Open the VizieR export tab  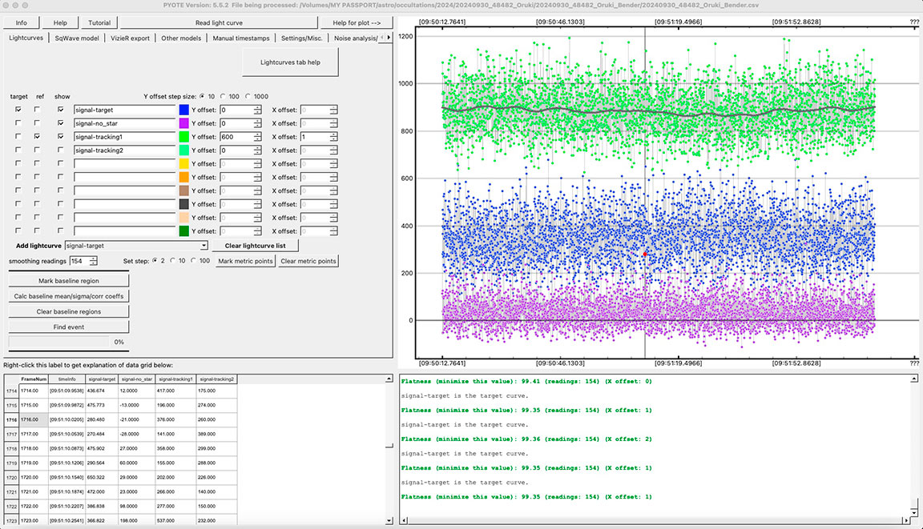(130, 38)
